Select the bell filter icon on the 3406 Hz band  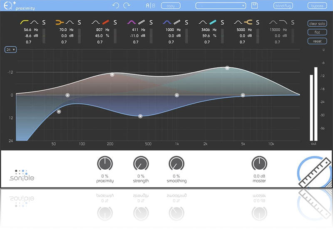tap(203, 22)
